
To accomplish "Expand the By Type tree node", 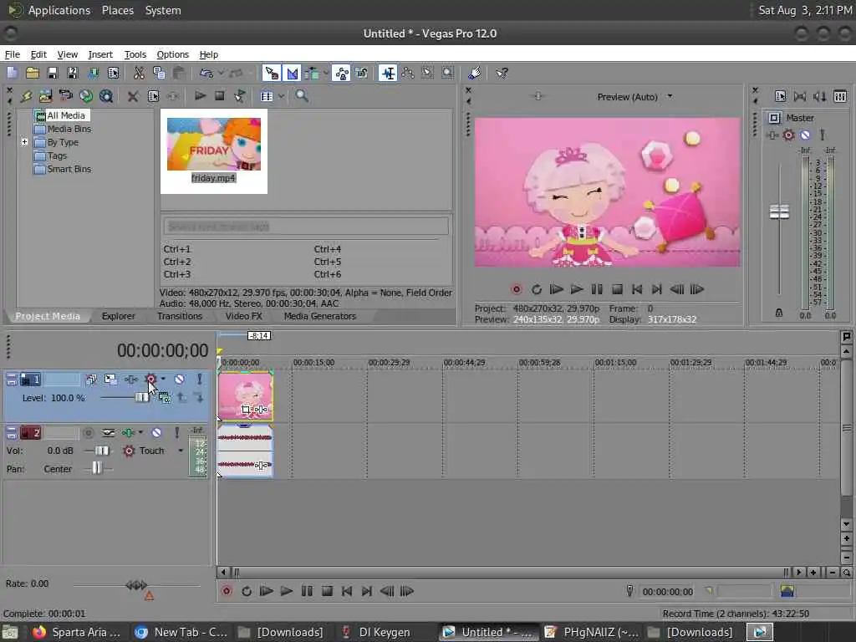I will 24,142.
